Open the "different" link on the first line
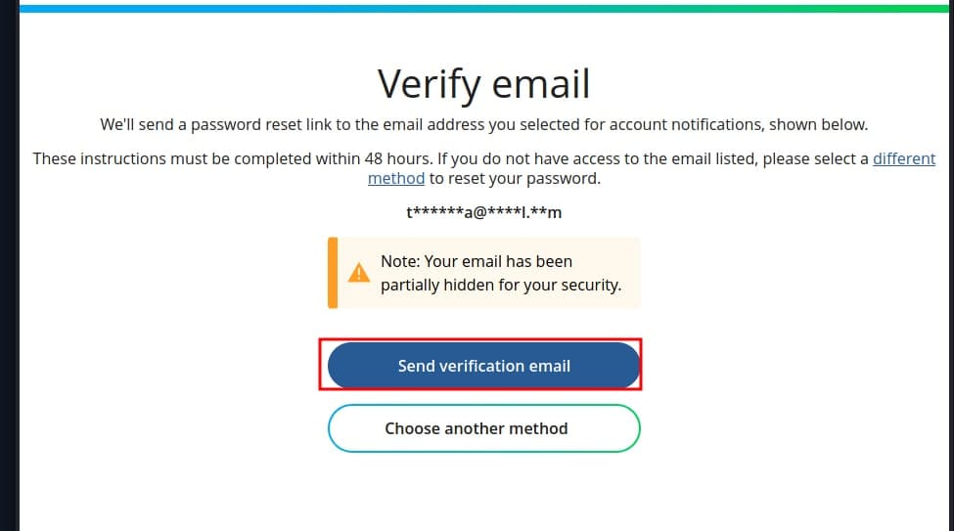Screen dimensions: 954x531 pyautogui.click(x=903, y=158)
